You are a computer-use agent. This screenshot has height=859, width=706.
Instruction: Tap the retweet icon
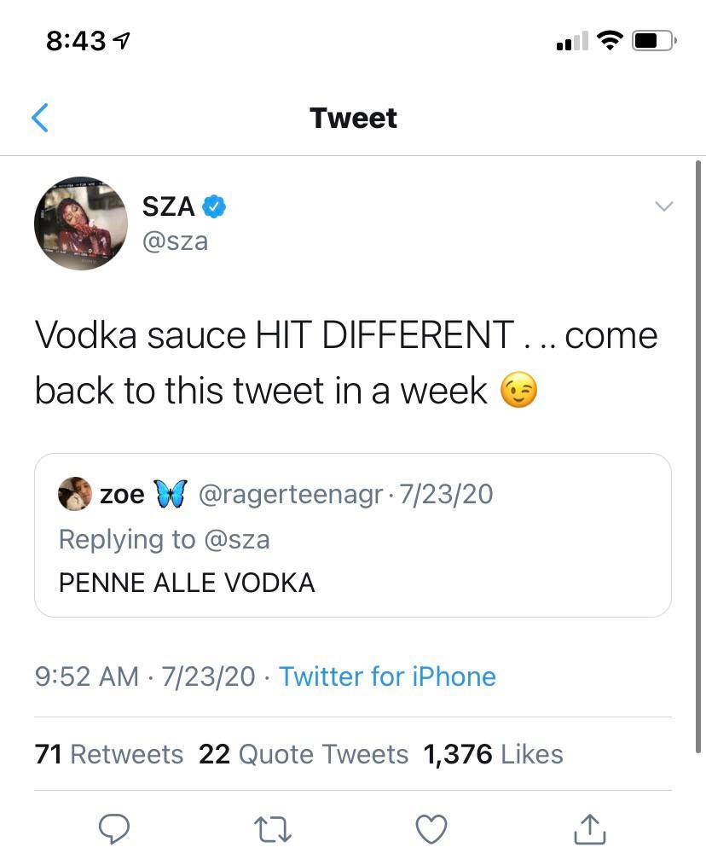273,827
